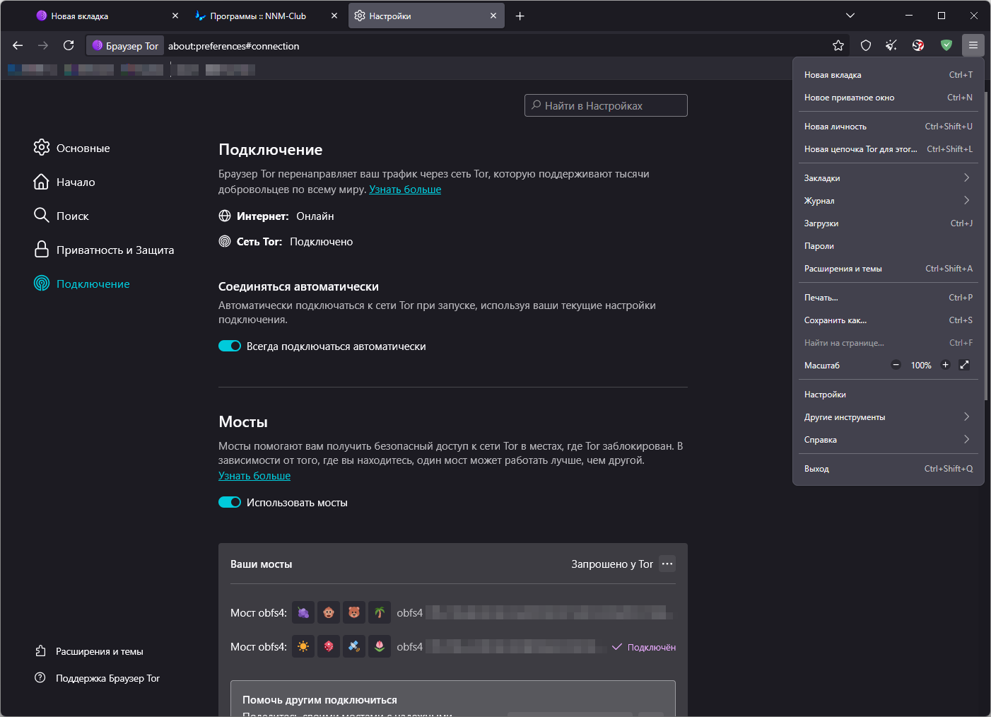Toggle the "Всегда подключаться автоматически" switch

230,346
